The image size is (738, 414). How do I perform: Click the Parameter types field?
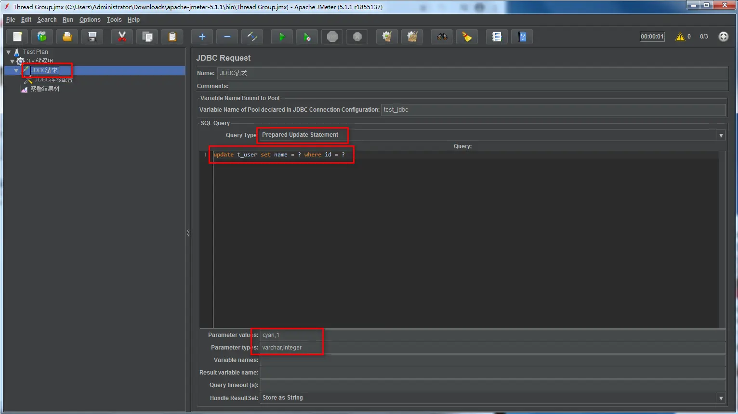[492, 348]
